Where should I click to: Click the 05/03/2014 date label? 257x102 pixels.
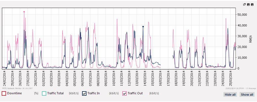(x=75, y=78)
